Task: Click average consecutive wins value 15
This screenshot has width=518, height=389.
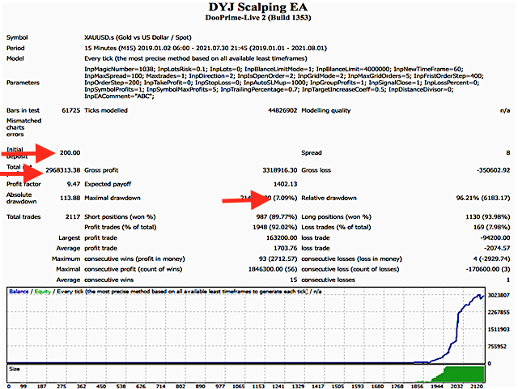Action: [x=294, y=280]
